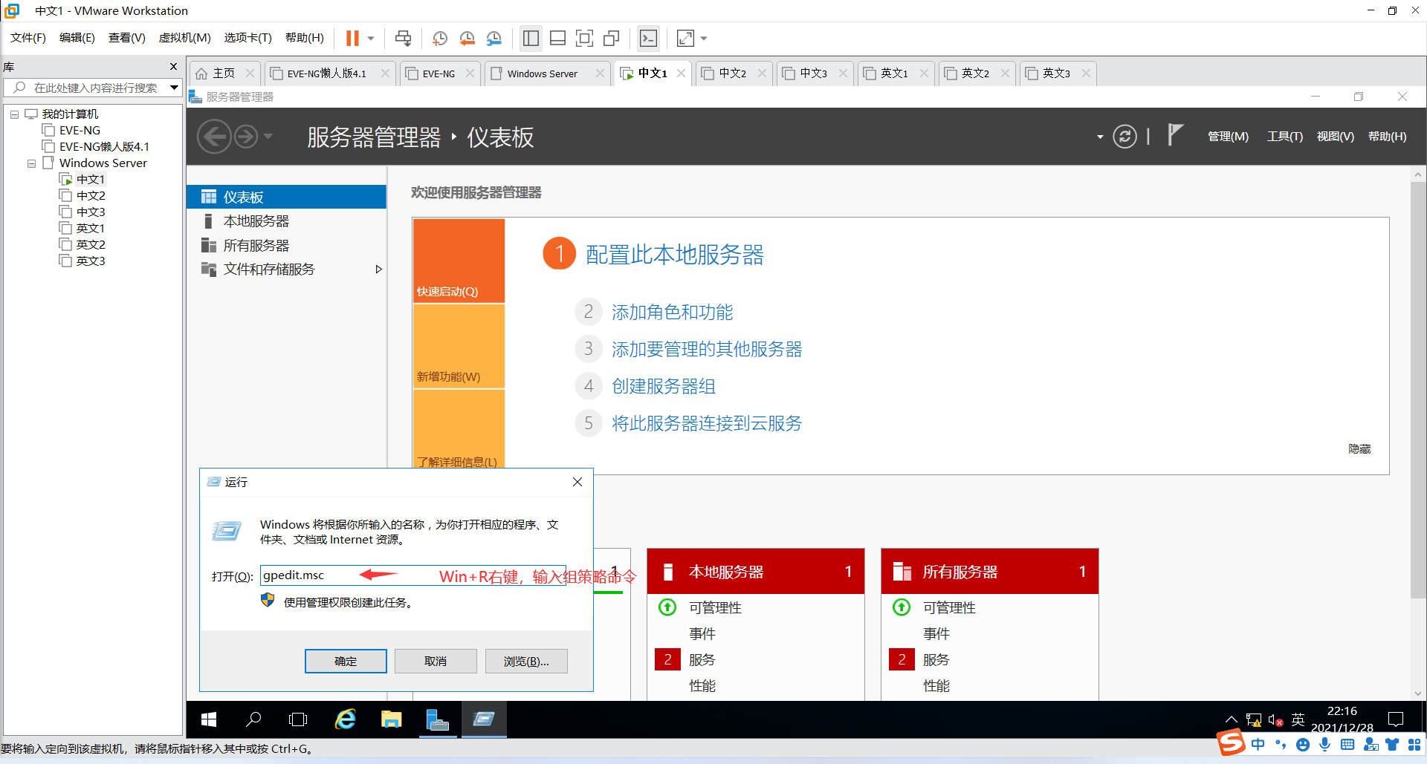This screenshot has width=1427, height=764.
Task: Select Sogou voice input microphone
Action: pyautogui.click(x=1325, y=744)
